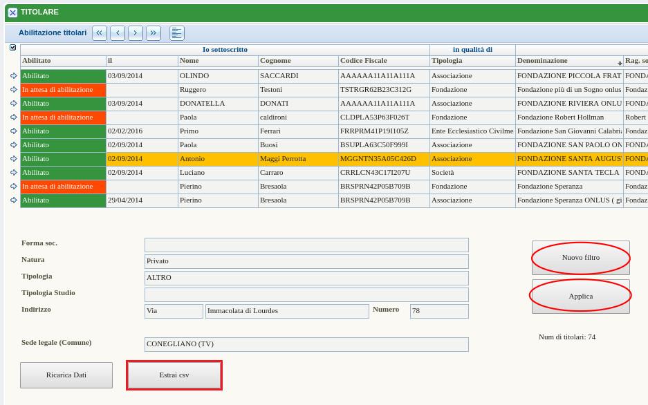648x405 pixels.
Task: Click the Forma soc. input field
Action: click(x=306, y=245)
